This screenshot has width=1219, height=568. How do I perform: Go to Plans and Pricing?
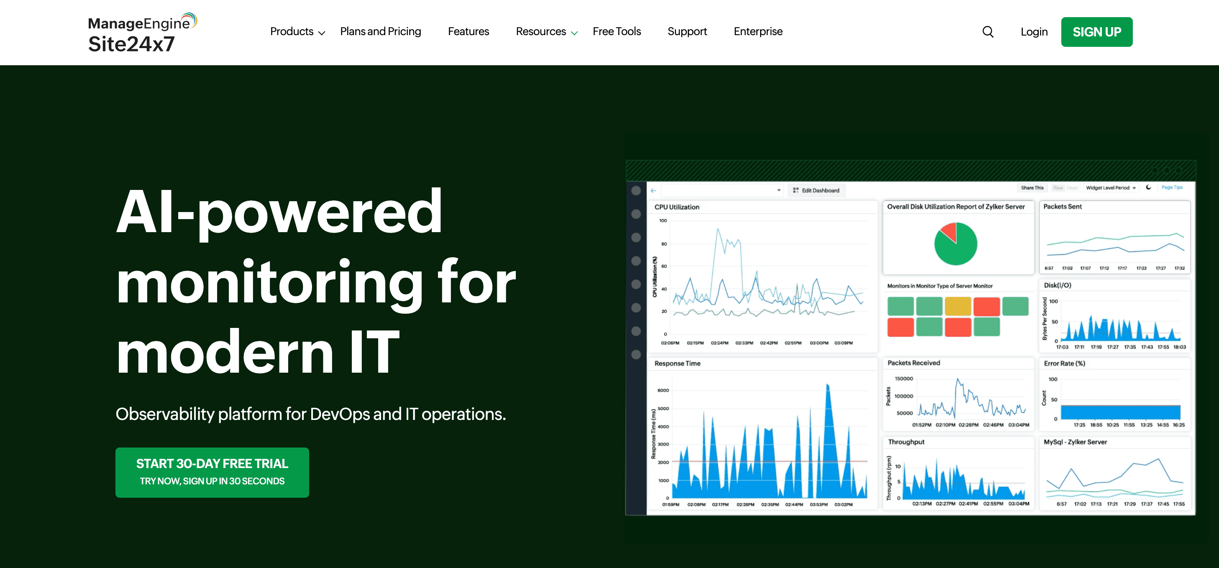click(x=380, y=32)
